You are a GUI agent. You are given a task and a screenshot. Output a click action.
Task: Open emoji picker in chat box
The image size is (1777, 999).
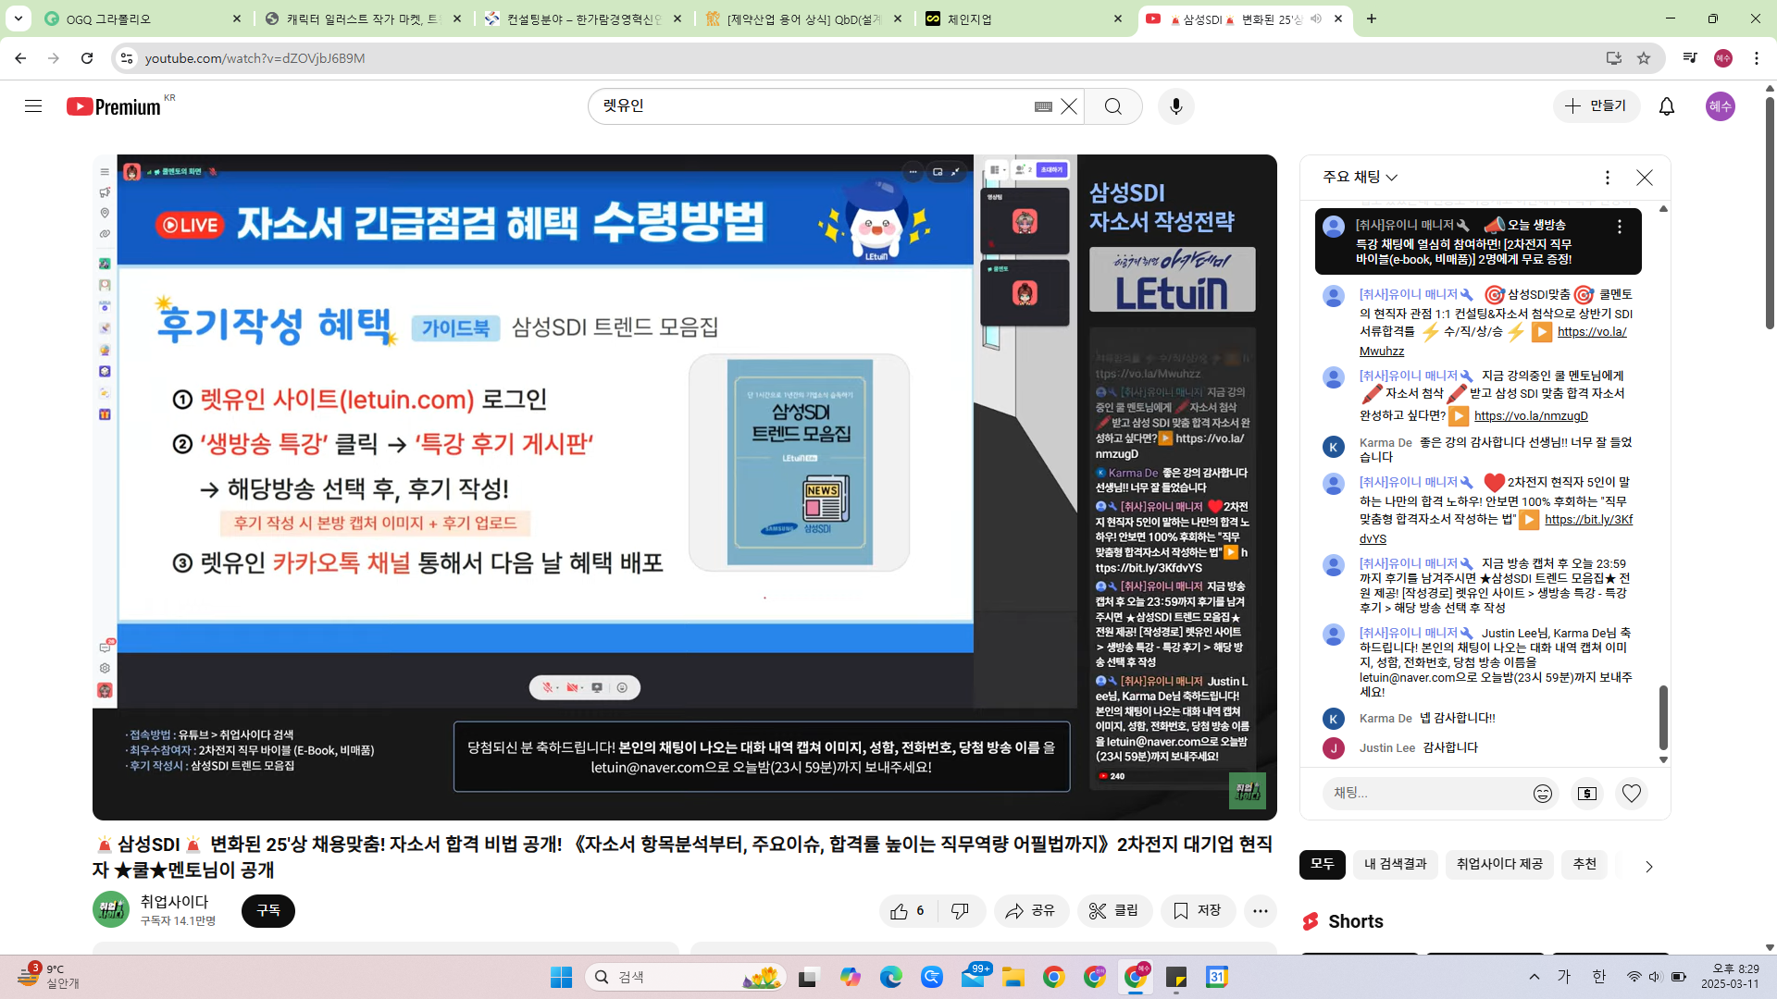pos(1542,794)
